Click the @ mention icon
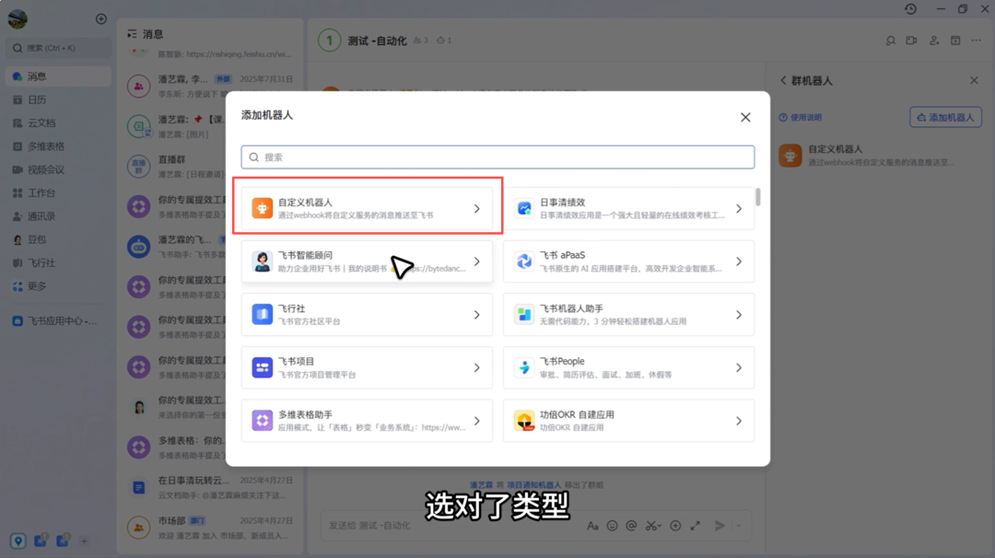 tap(631, 526)
